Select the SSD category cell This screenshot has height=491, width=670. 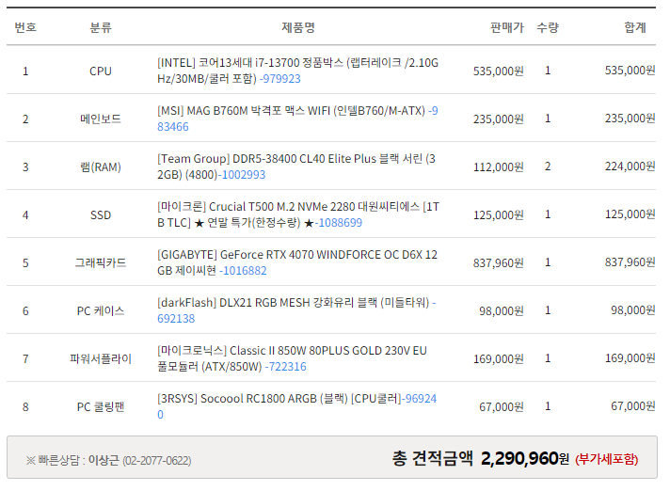point(101,214)
